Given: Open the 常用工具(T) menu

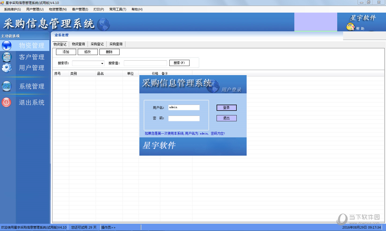Looking at the screenshot, I should coord(118,9).
